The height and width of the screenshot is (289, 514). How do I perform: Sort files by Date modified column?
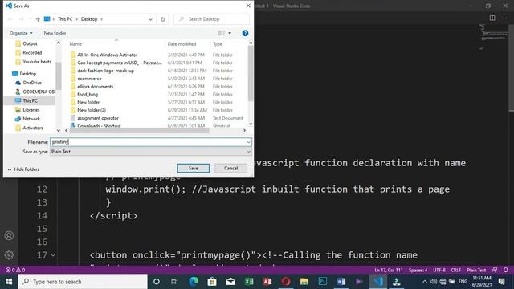182,44
